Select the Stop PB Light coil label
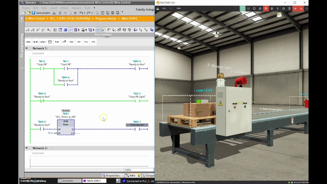 (137, 97)
